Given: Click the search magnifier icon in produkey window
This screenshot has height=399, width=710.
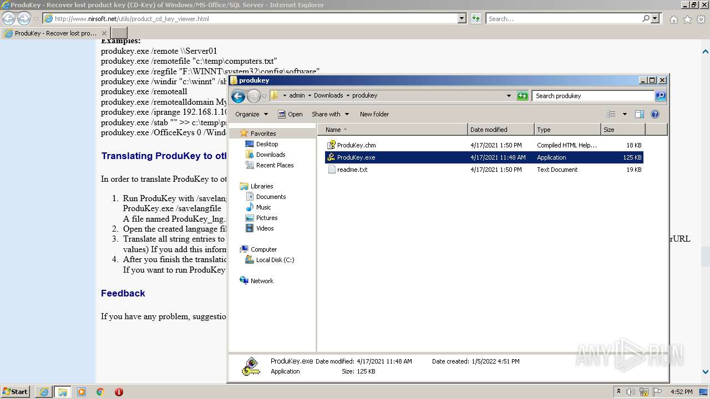Looking at the screenshot, I should (x=660, y=96).
